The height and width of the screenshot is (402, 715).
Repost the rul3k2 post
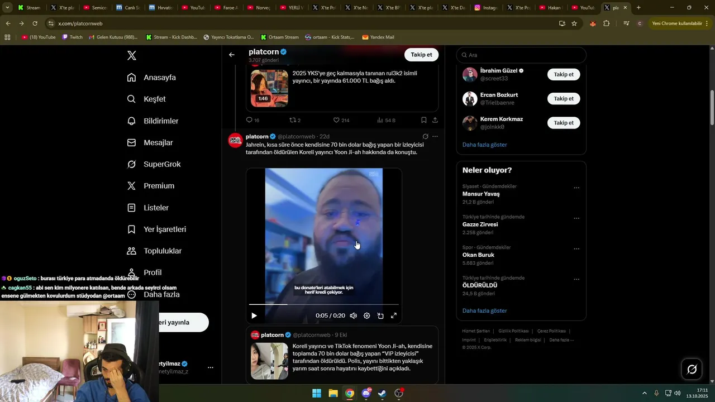[x=292, y=120]
